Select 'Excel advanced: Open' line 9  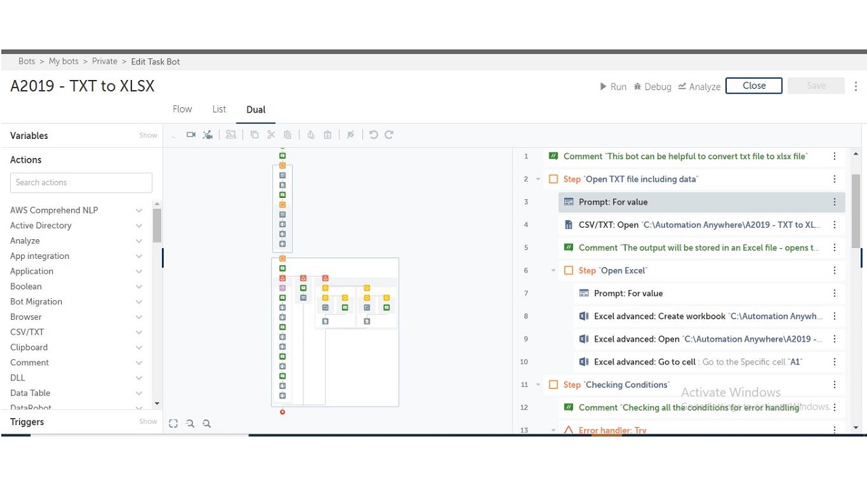(709, 339)
